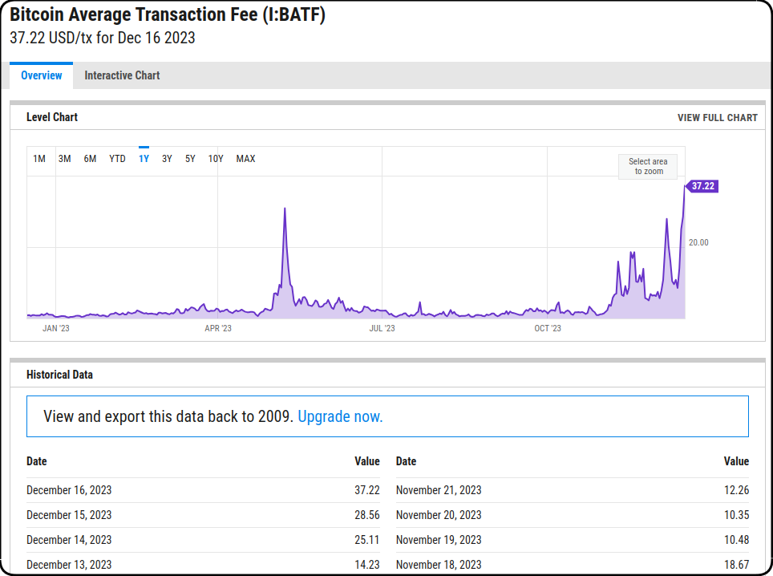Click the left Date column header
The width and height of the screenshot is (773, 576).
(x=36, y=461)
